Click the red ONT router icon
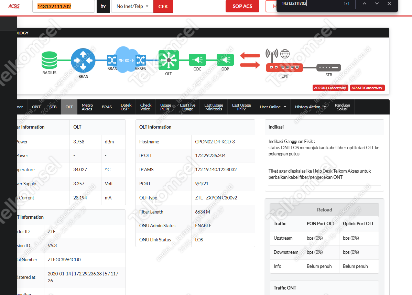 tap(284, 68)
